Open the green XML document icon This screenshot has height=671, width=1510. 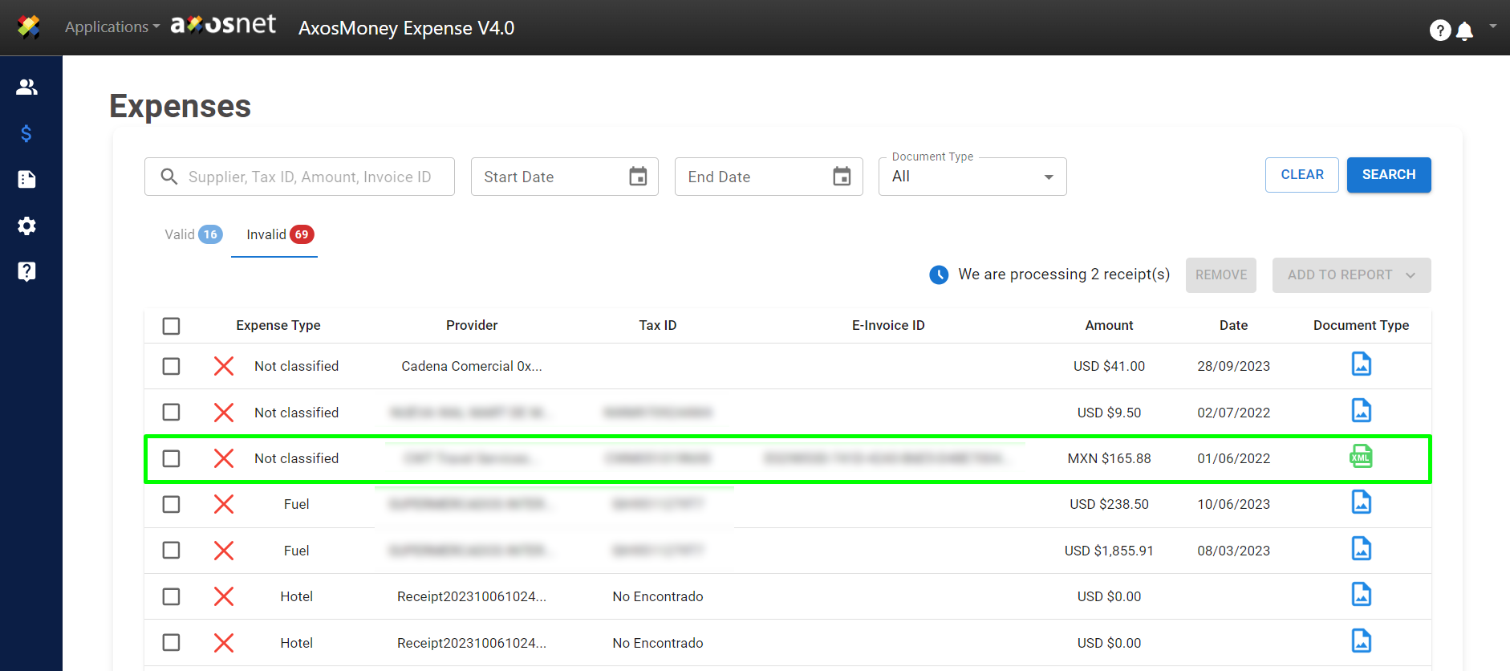click(1361, 458)
